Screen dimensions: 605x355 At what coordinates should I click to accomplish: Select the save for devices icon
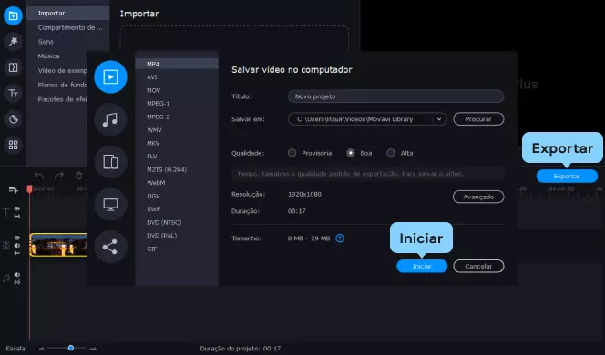click(110, 162)
